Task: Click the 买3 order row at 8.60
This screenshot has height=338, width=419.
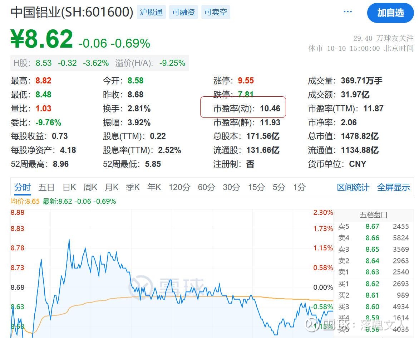Action: (374, 307)
